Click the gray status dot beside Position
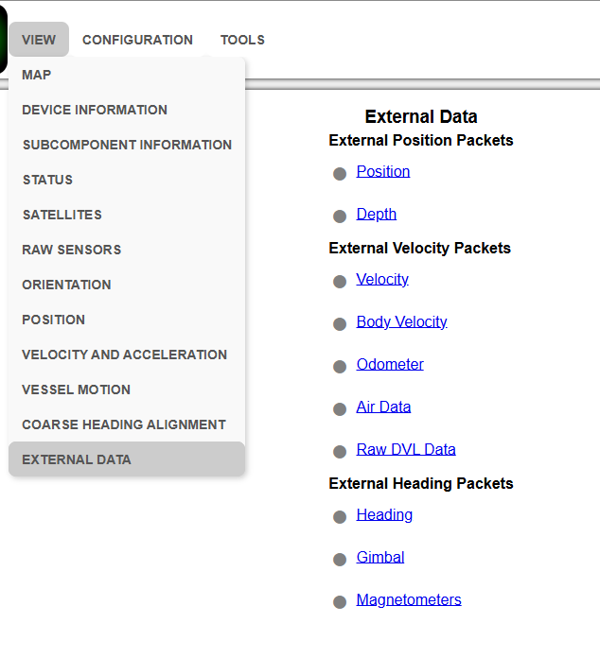Viewport: 600px width, 658px height. click(340, 174)
